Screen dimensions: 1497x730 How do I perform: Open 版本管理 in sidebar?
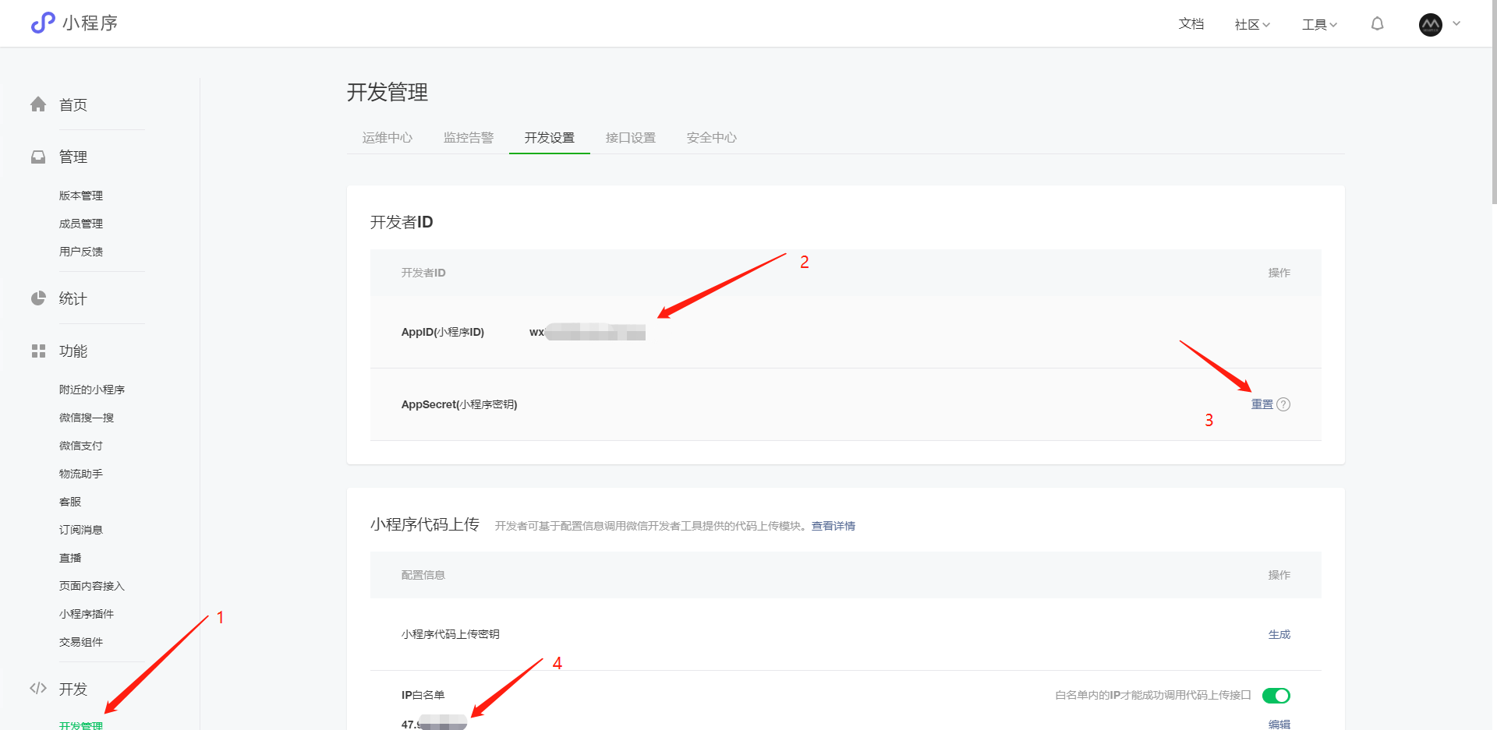81,196
